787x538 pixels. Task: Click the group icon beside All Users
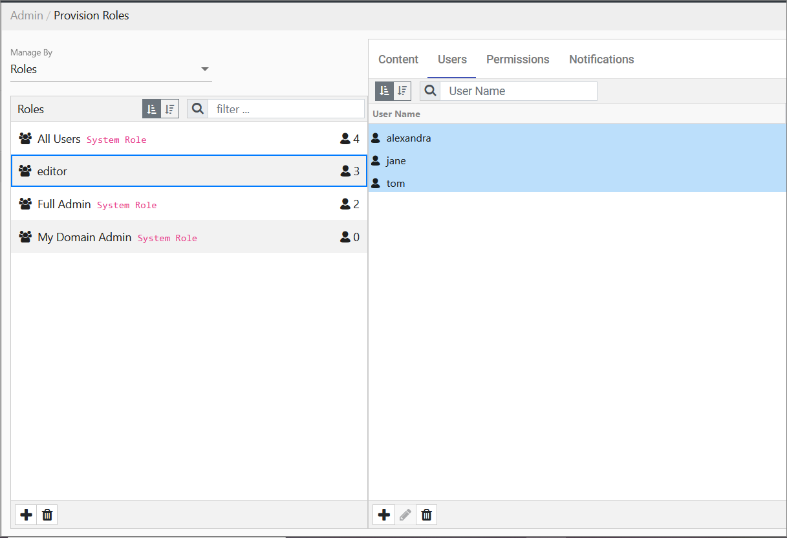click(x=25, y=138)
